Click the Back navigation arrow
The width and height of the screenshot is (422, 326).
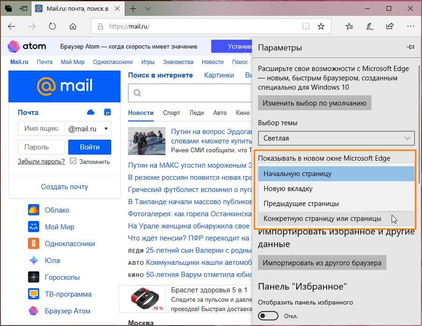12,26
